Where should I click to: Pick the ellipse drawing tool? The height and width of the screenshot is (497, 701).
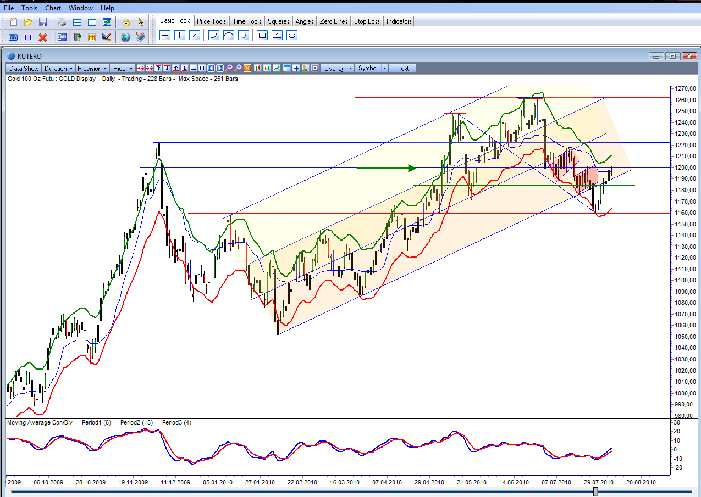(292, 35)
